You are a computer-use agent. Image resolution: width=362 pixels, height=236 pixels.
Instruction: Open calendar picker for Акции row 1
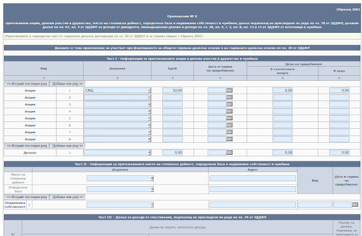point(229,90)
